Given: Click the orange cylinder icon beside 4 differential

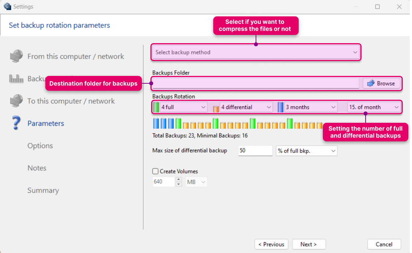Looking at the screenshot, I should 216,109.
